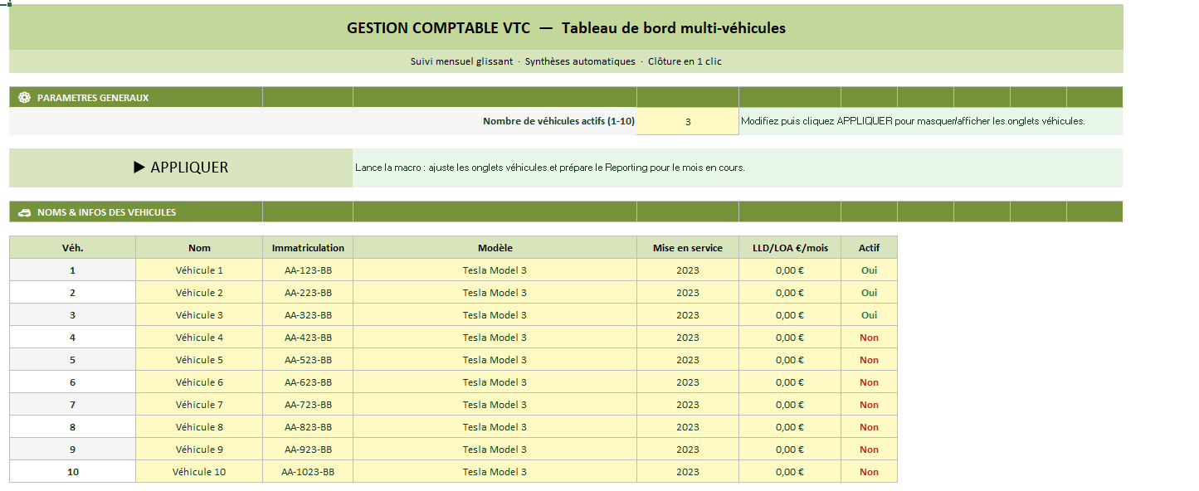Select the name cell 'Véhicule 4'

click(199, 338)
